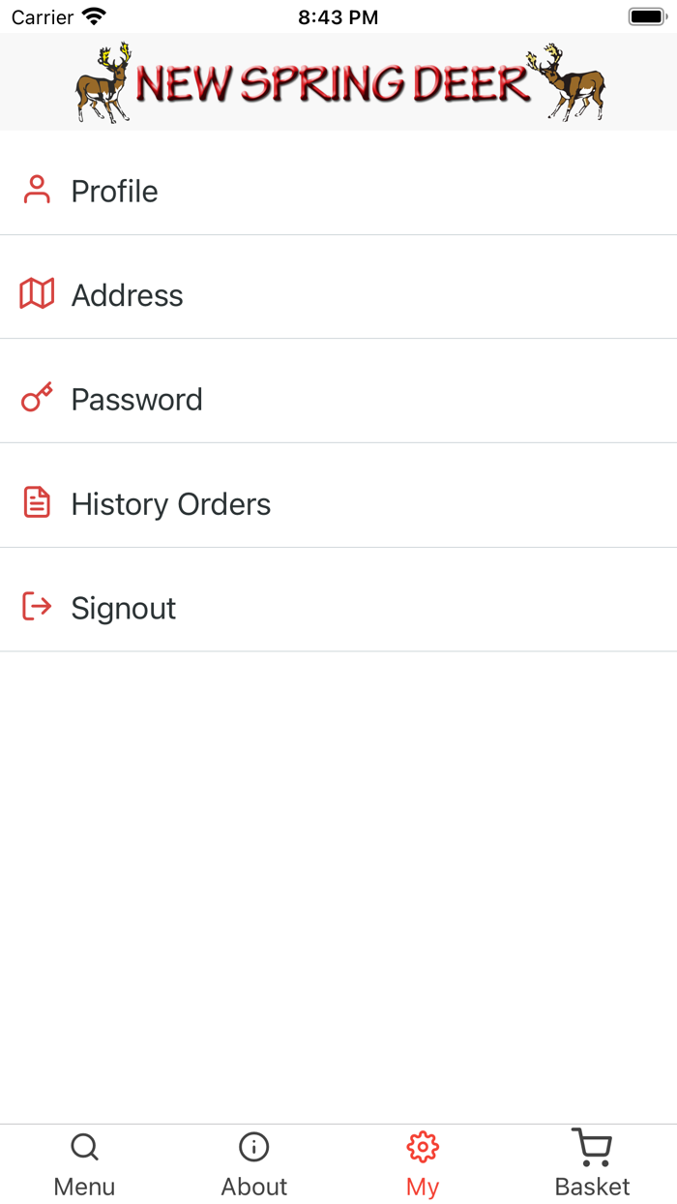Tap the History Orders document icon

(x=37, y=502)
